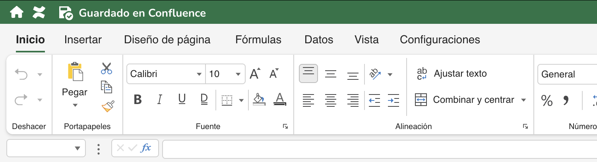Select the Format Painter brush icon

click(x=107, y=106)
